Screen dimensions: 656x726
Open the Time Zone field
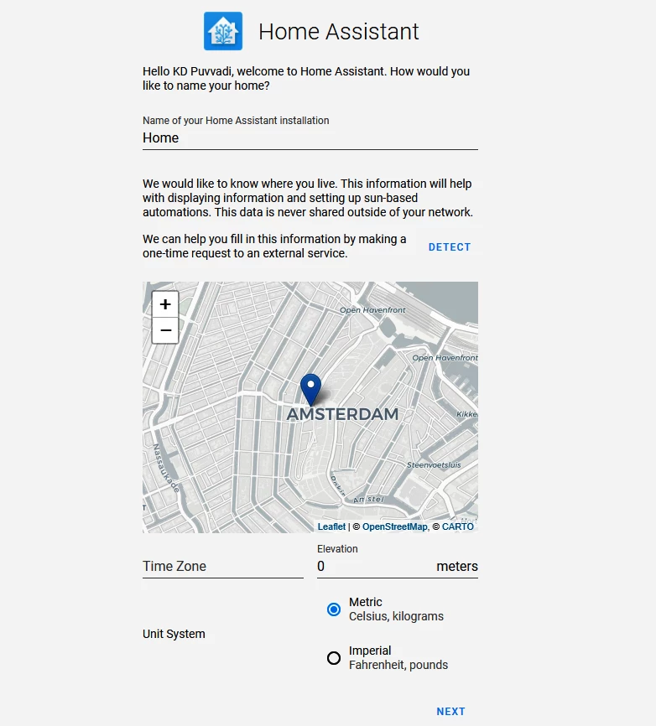[x=222, y=566]
